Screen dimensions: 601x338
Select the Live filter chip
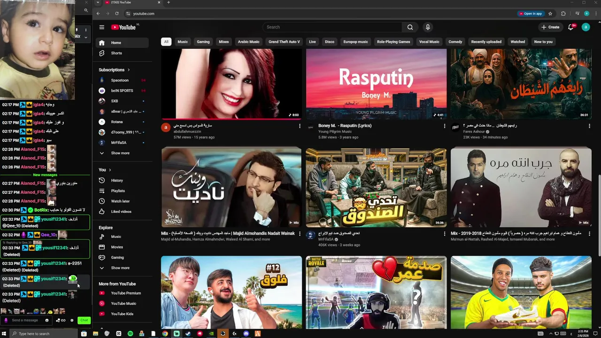[x=312, y=42]
